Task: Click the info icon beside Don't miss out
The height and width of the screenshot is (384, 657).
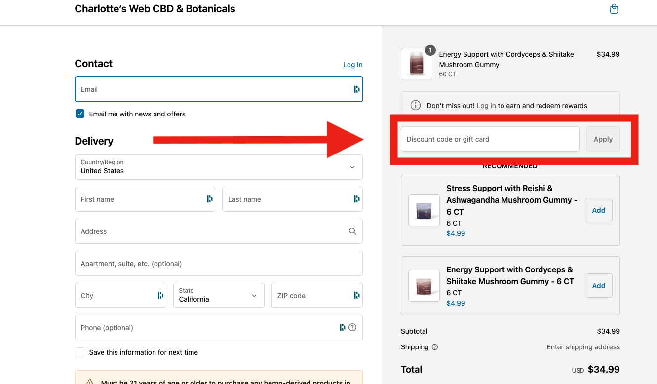Action: [416, 105]
